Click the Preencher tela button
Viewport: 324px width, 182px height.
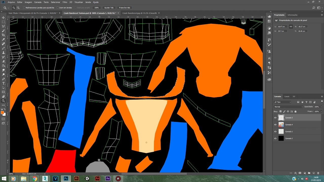125,8
